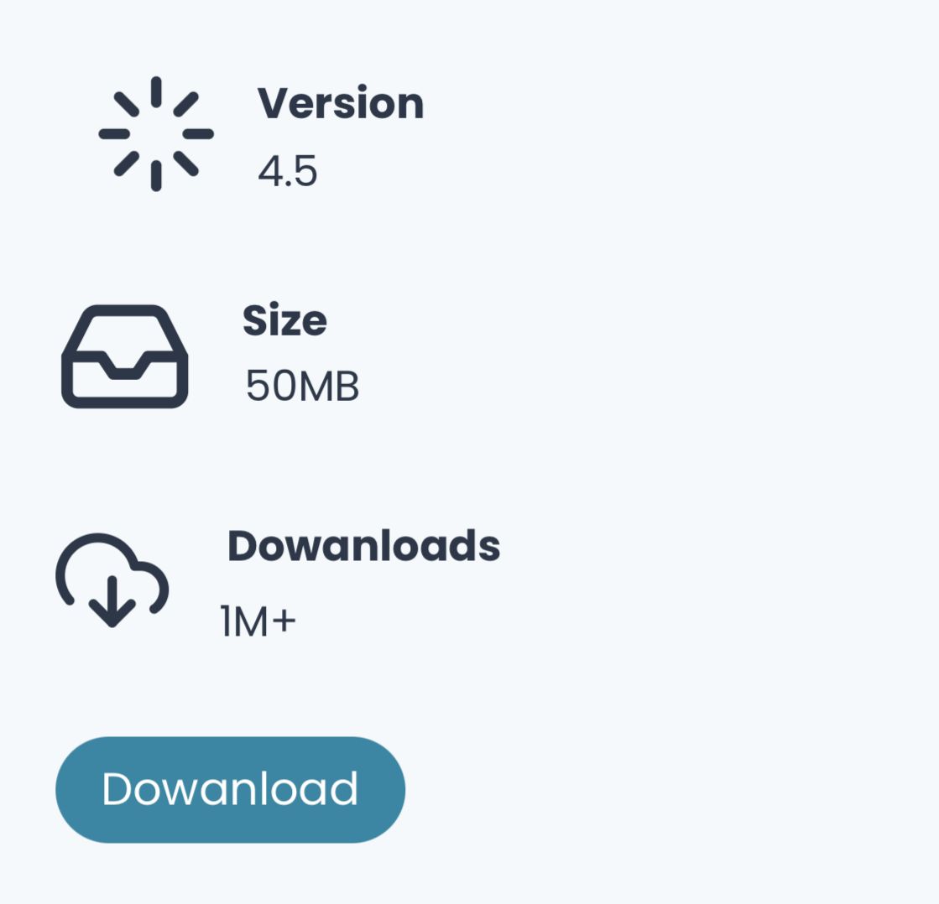Select the version number 4.5
Viewport: 939px width, 904px height.
coord(288,171)
